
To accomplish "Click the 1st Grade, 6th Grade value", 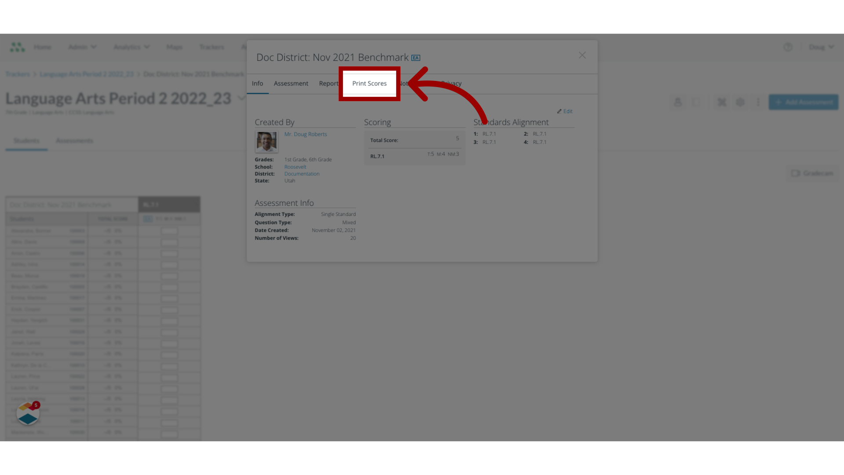I will (x=308, y=160).
